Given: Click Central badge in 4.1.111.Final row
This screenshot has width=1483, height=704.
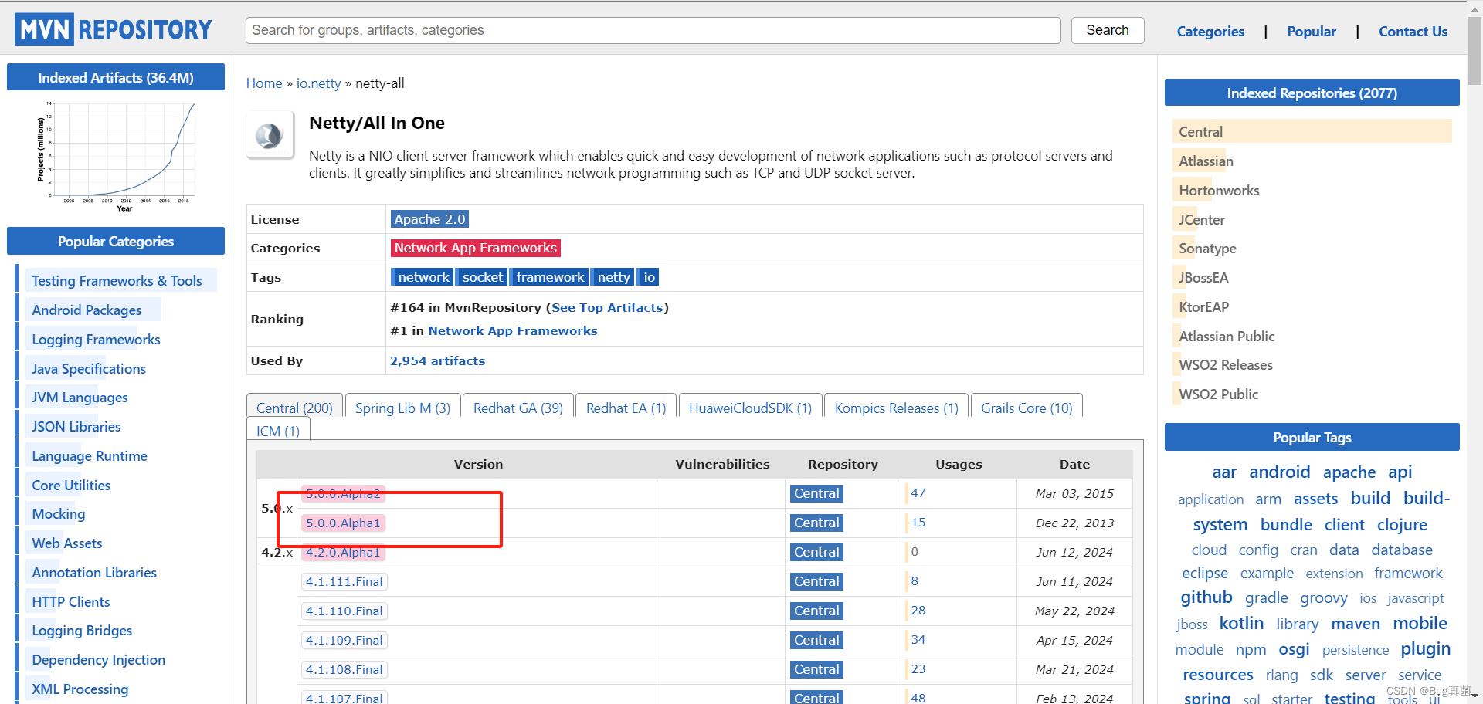Looking at the screenshot, I should (816, 581).
